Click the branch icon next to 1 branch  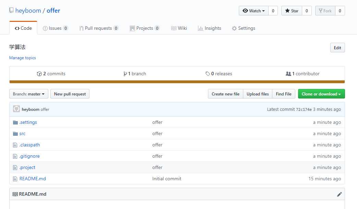[x=125, y=74]
